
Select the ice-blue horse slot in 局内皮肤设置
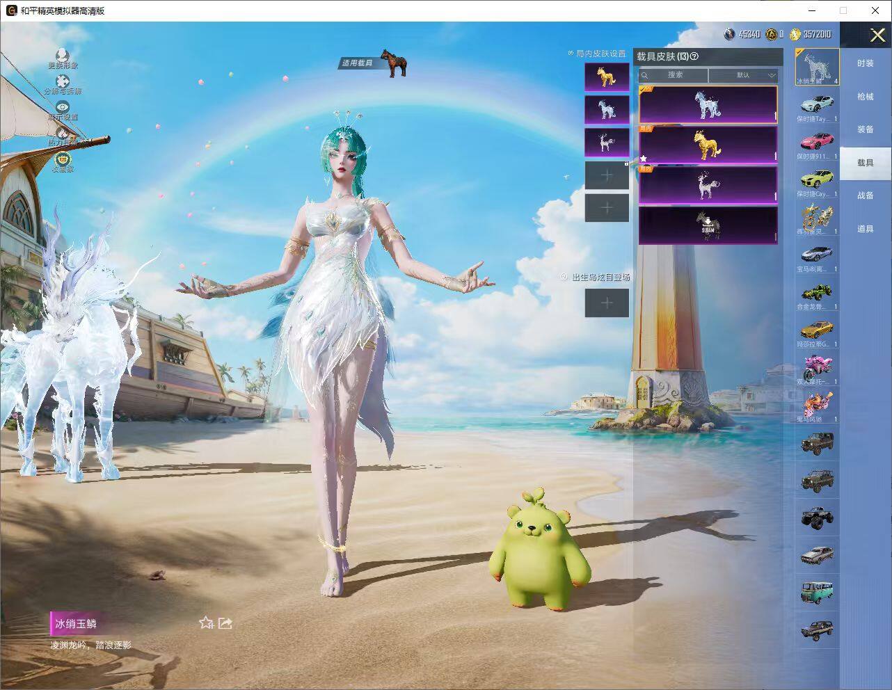(607, 110)
